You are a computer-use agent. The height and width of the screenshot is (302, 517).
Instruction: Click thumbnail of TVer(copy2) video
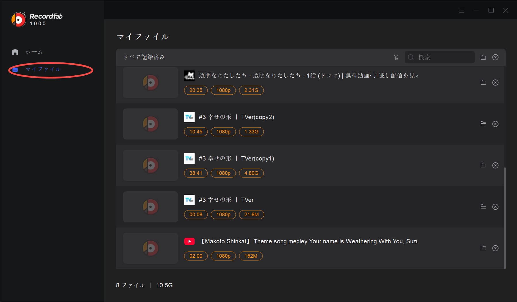[x=151, y=124]
